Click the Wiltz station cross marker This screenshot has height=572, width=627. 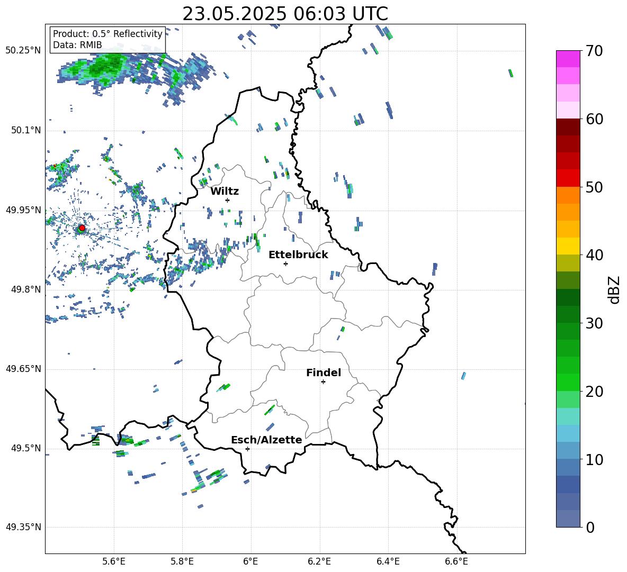228,200
